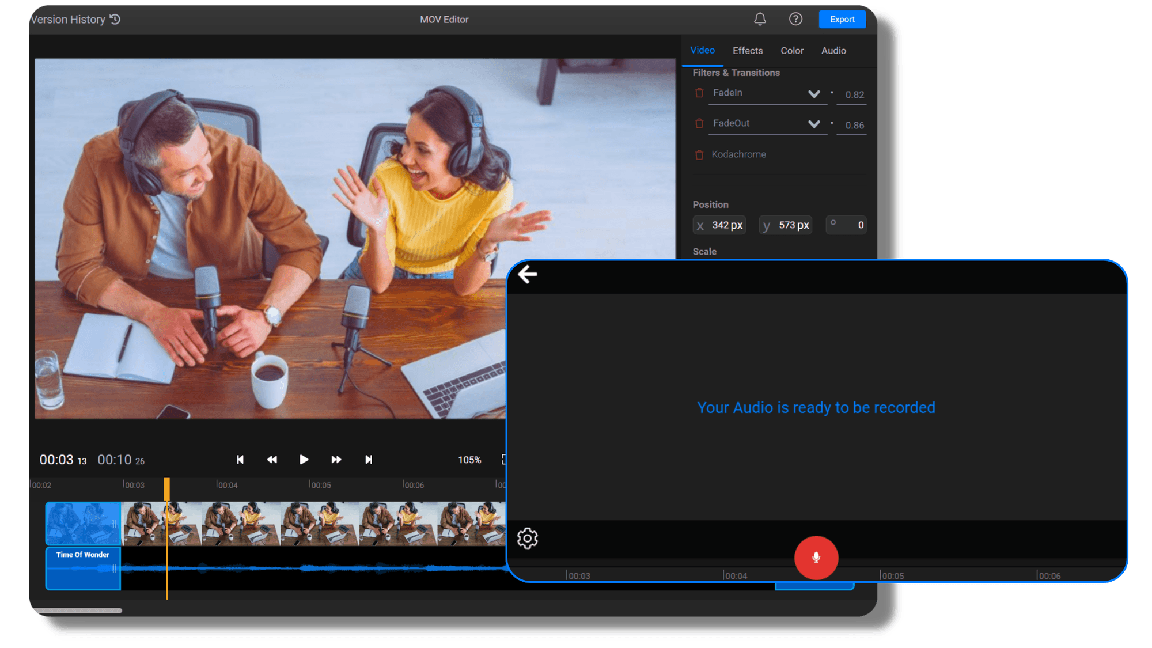Expand the FadeIn filter dropdown

pyautogui.click(x=814, y=93)
